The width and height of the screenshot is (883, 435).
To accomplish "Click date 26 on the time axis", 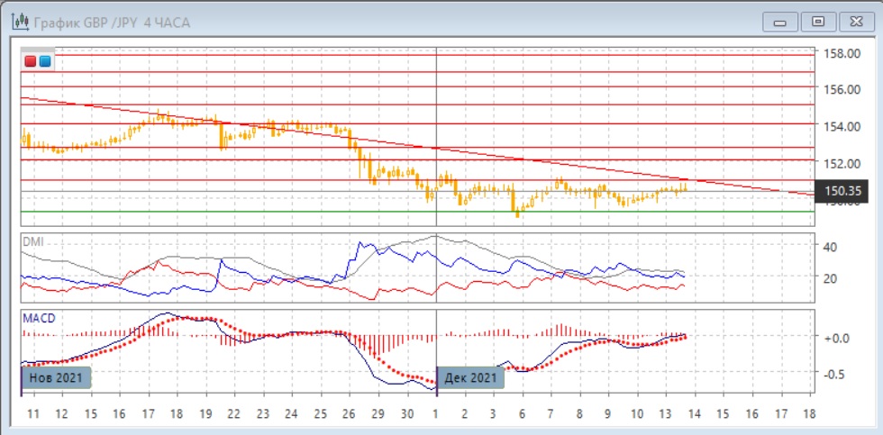I will 349,412.
